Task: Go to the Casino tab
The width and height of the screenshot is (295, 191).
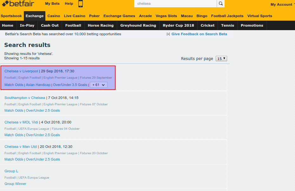Action: [54, 16]
